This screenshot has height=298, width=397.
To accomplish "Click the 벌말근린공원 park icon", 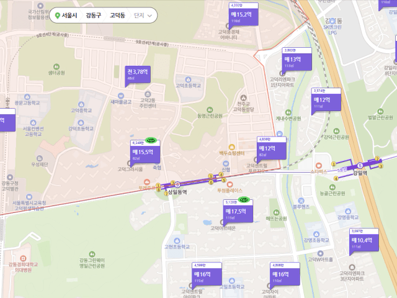I will [x=380, y=111].
